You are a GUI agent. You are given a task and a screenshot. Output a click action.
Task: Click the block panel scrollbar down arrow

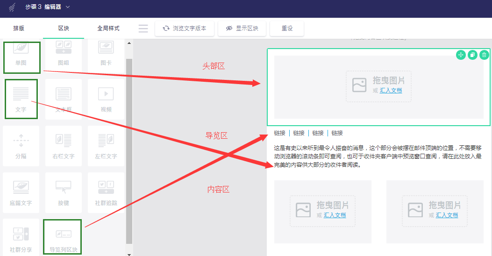[129, 253]
